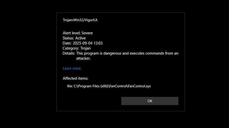Viewport: 229px width, 128px height.
Task: Click the 'Affected items:' heading
Action: [75, 79]
